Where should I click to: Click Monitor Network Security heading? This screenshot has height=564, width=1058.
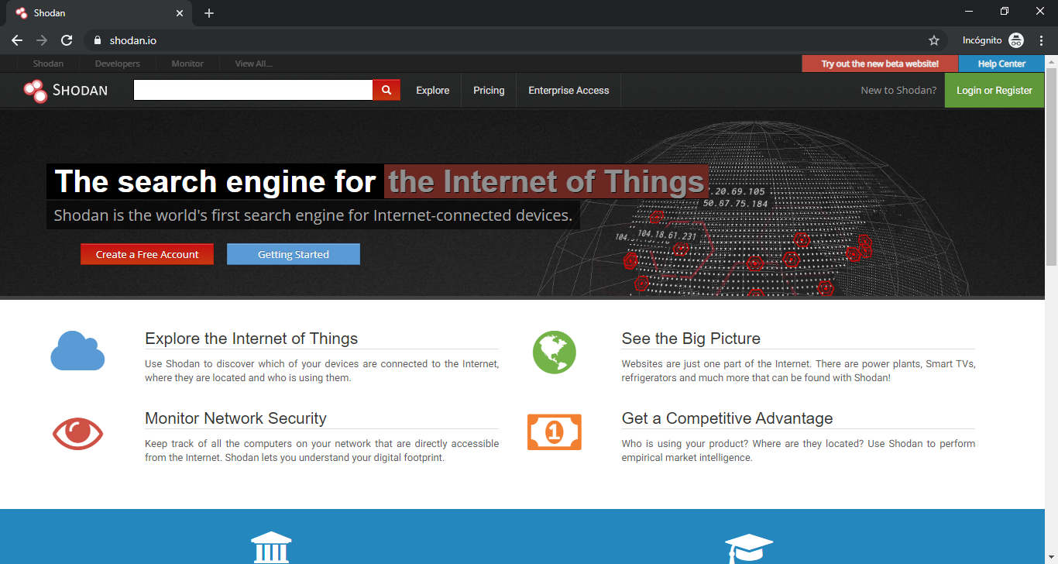tap(235, 418)
